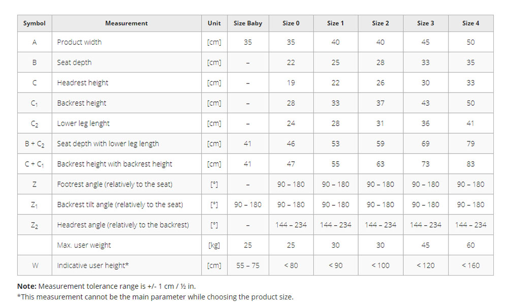Screen dimensions: 508x303
Task: Click the Product width row label
Action: coord(79,42)
